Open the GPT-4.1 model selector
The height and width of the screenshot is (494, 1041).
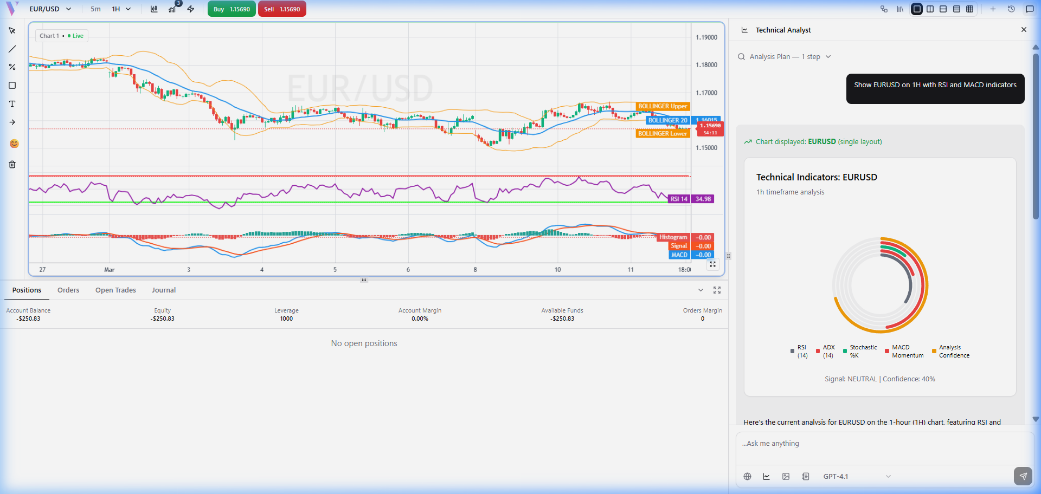pyautogui.click(x=856, y=477)
